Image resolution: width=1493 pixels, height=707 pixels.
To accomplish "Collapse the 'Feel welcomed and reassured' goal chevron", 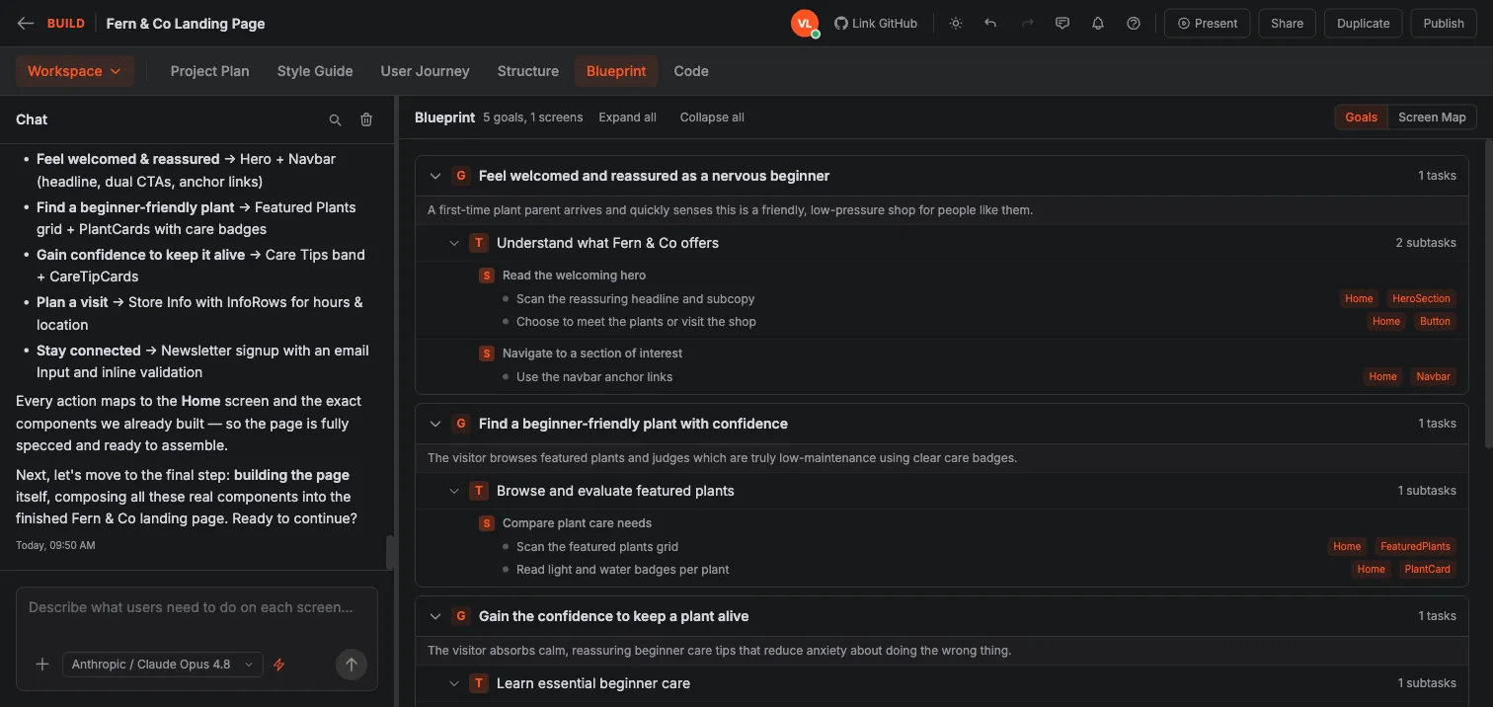I will pos(435,176).
